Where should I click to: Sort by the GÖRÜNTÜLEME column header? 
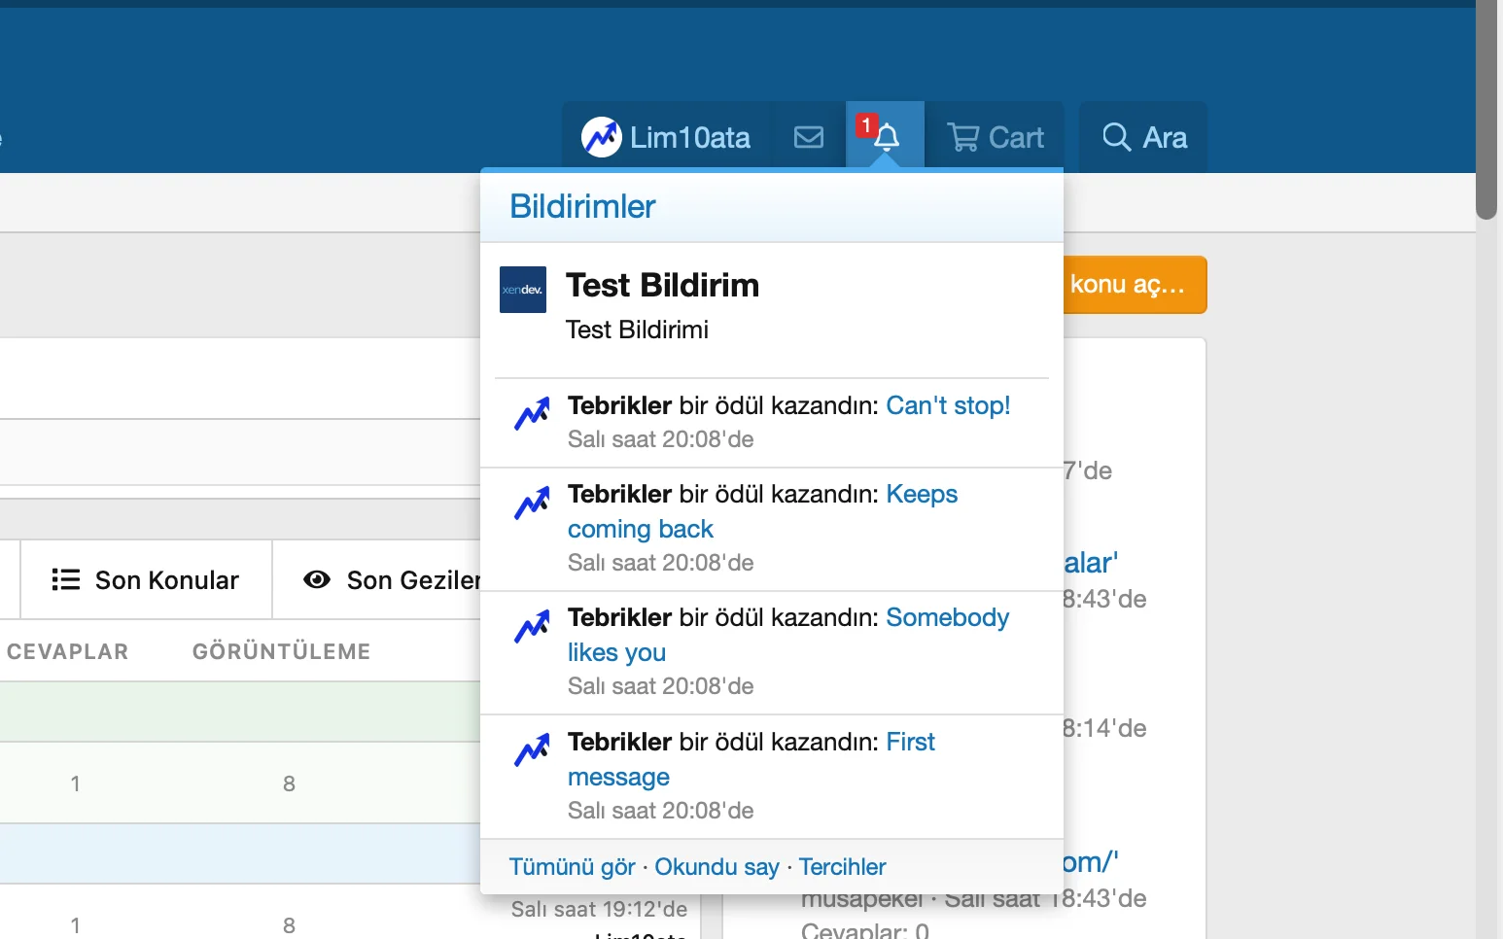pyautogui.click(x=281, y=651)
